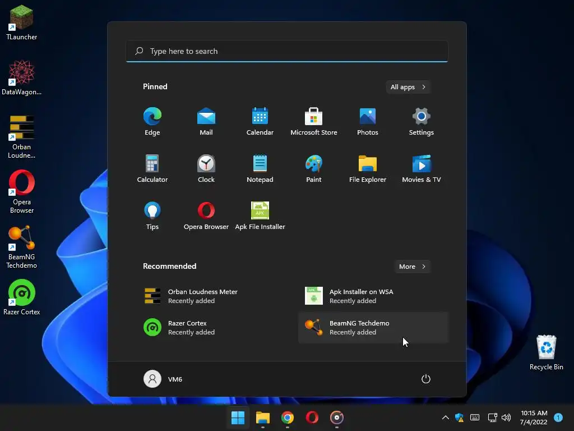Select BeamNG Techdemo desktop shortcut
Screen dimensions: 574x431
pyautogui.click(x=22, y=247)
